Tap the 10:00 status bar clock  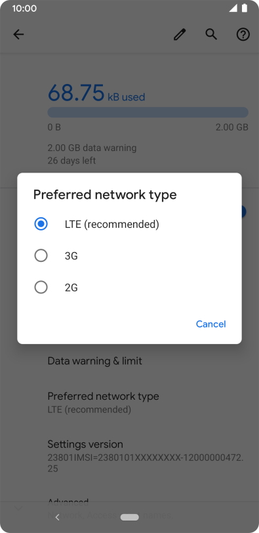click(x=24, y=9)
